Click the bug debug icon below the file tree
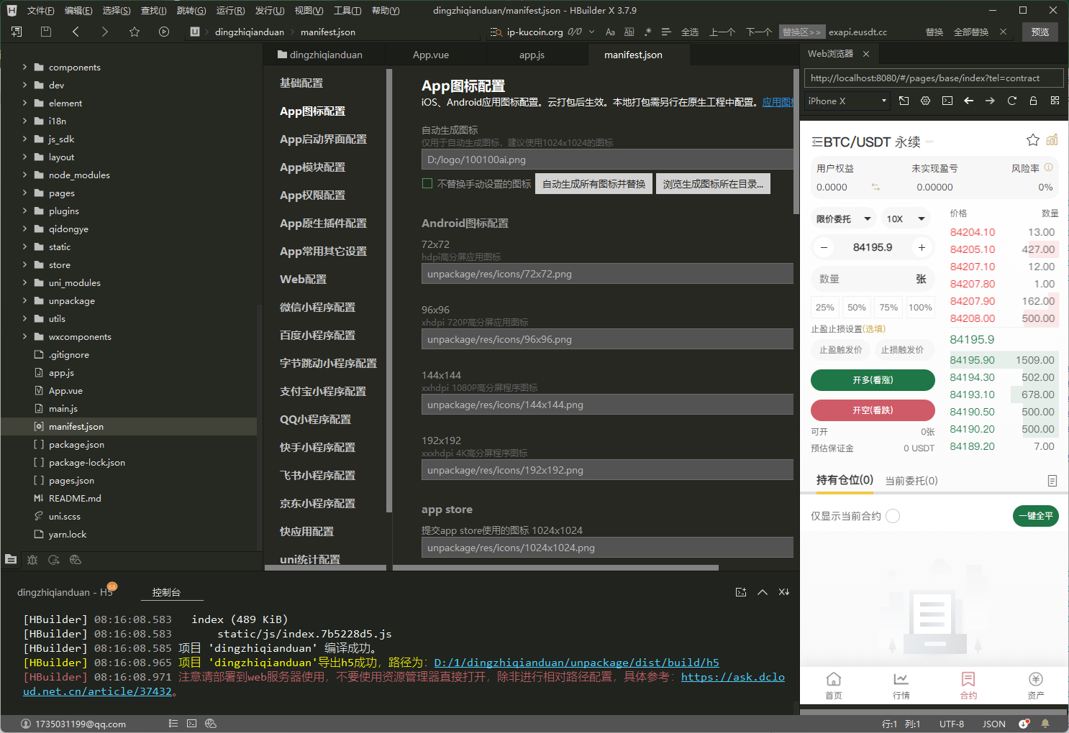This screenshot has height=733, width=1069. click(32, 560)
